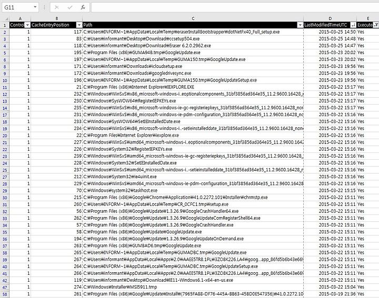The width and height of the screenshot is (379, 298).
Task: Select the googledrivesync.exe path cell
Action: click(193, 73)
